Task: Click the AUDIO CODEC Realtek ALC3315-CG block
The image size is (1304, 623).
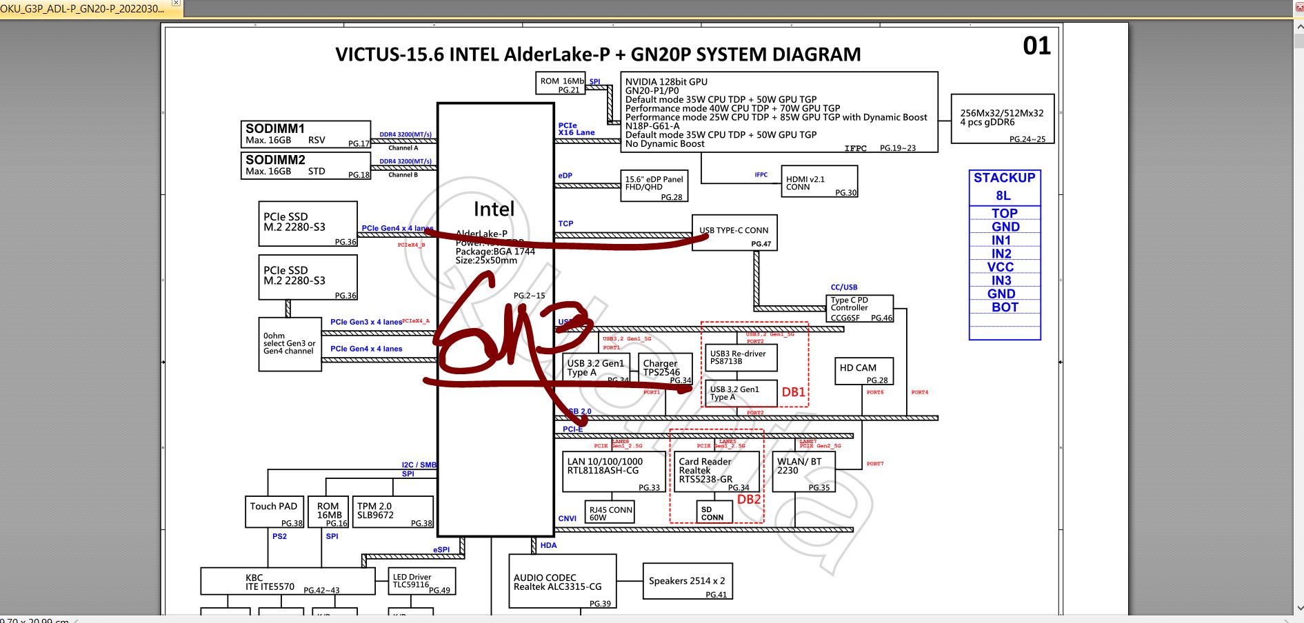Action: (563, 582)
